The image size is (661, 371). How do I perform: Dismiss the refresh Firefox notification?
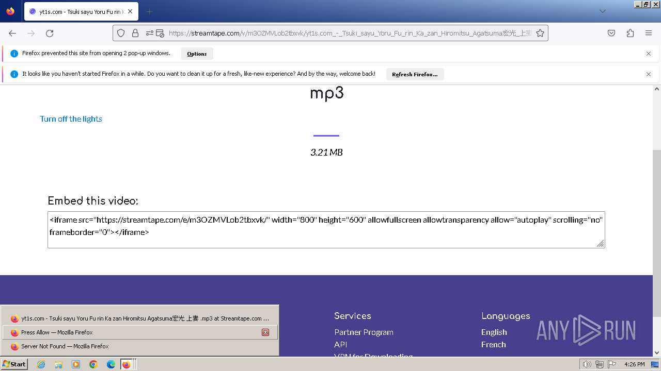649,74
